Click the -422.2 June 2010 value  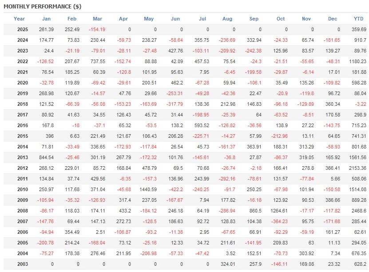pyautogui.click(x=175, y=189)
